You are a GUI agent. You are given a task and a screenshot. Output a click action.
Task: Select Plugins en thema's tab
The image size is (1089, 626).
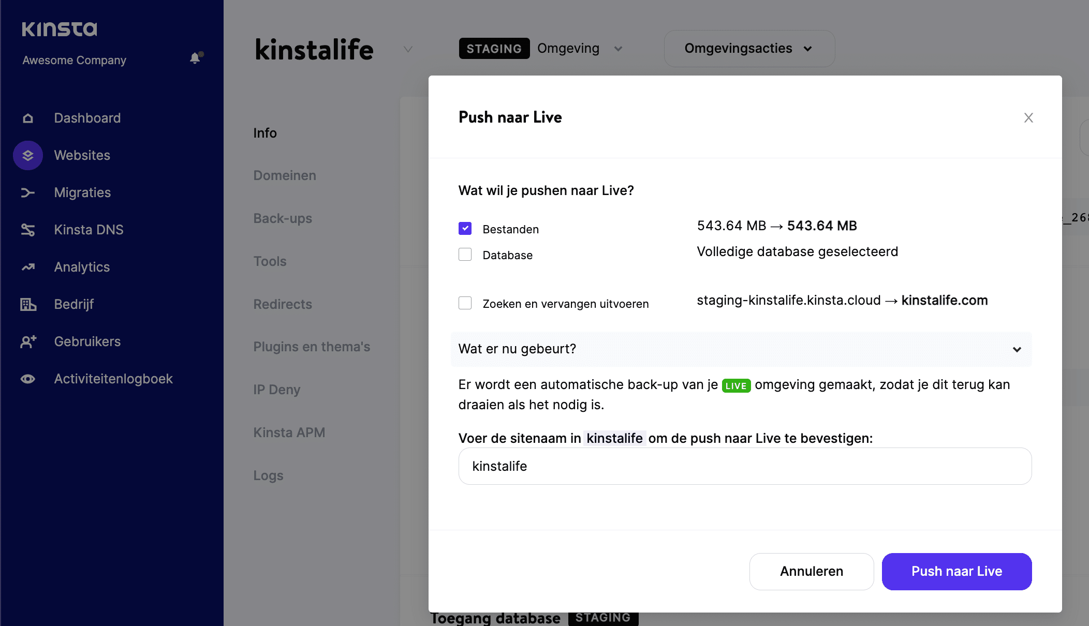pyautogui.click(x=312, y=347)
